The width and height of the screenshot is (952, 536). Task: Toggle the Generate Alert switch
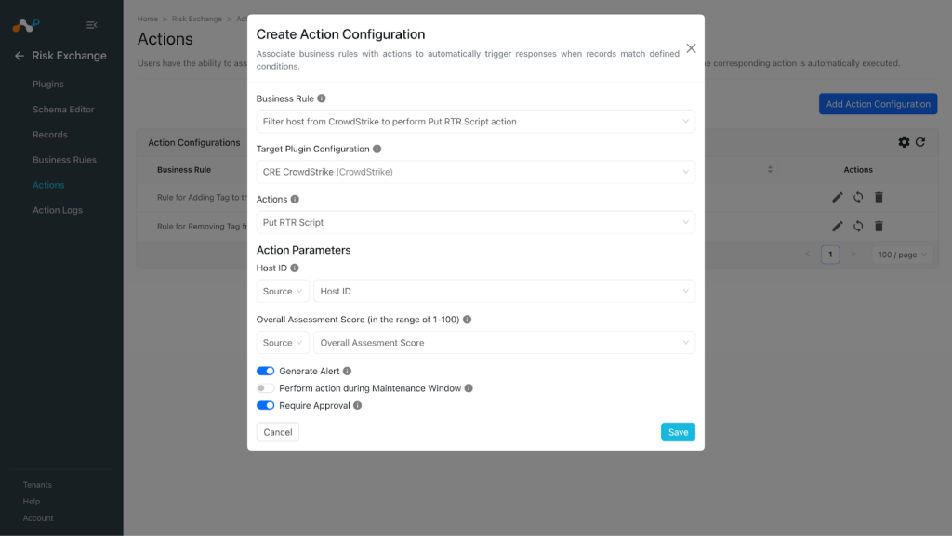tap(265, 371)
